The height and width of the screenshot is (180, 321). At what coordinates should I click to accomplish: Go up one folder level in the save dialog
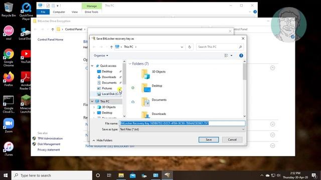(x=111, y=47)
